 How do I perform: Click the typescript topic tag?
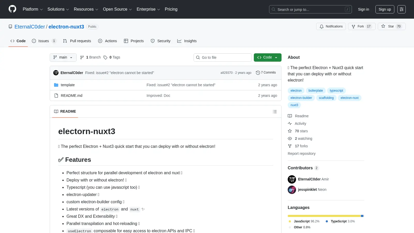(x=336, y=91)
